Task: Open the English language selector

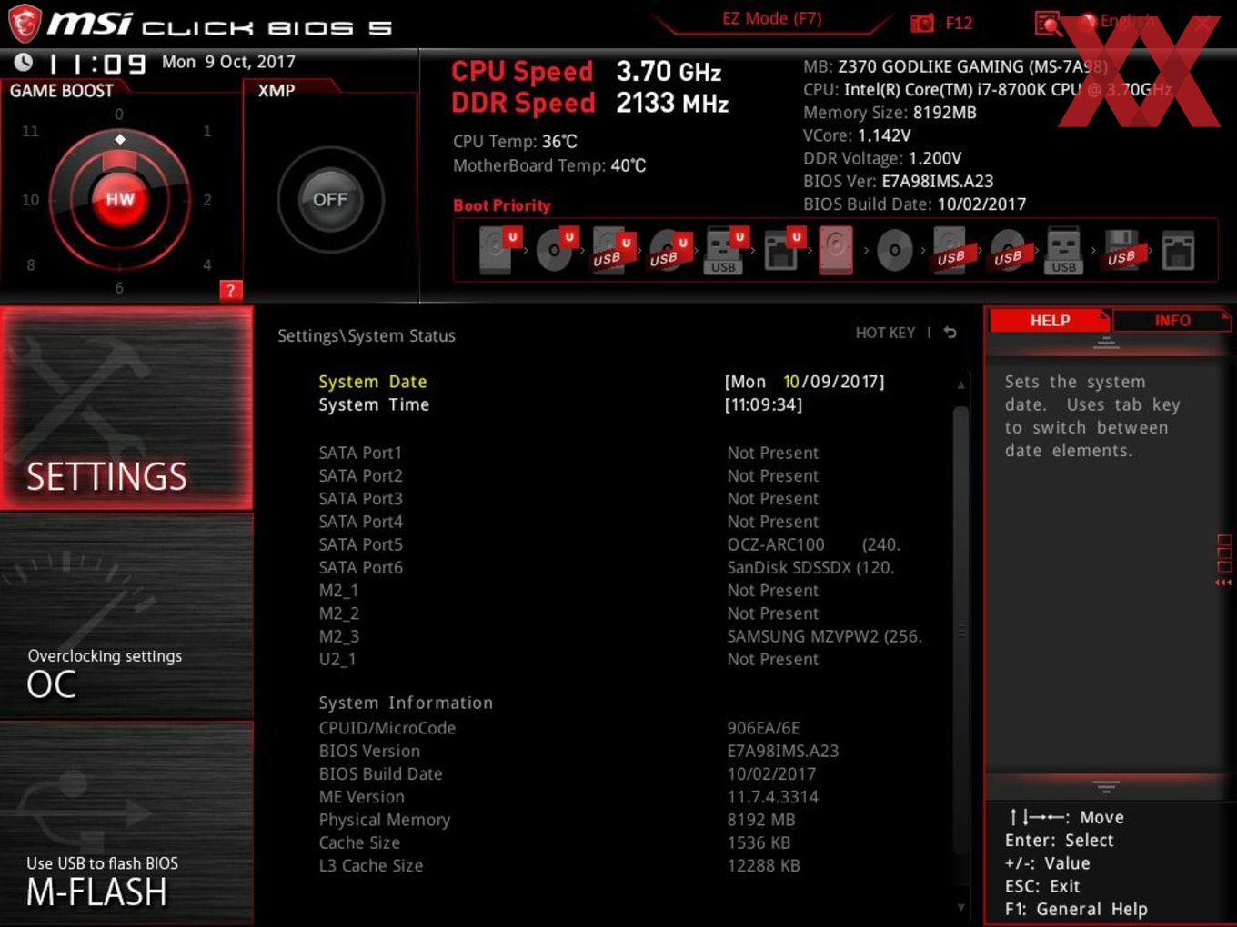Action: [1128, 21]
